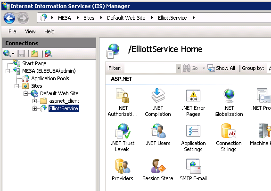Open the Machine Key feature

pyautogui.click(x=261, y=135)
